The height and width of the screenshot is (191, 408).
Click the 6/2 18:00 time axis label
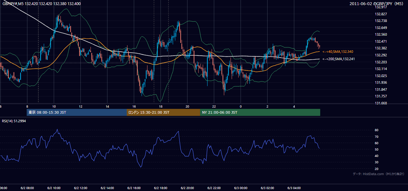coord(161,188)
